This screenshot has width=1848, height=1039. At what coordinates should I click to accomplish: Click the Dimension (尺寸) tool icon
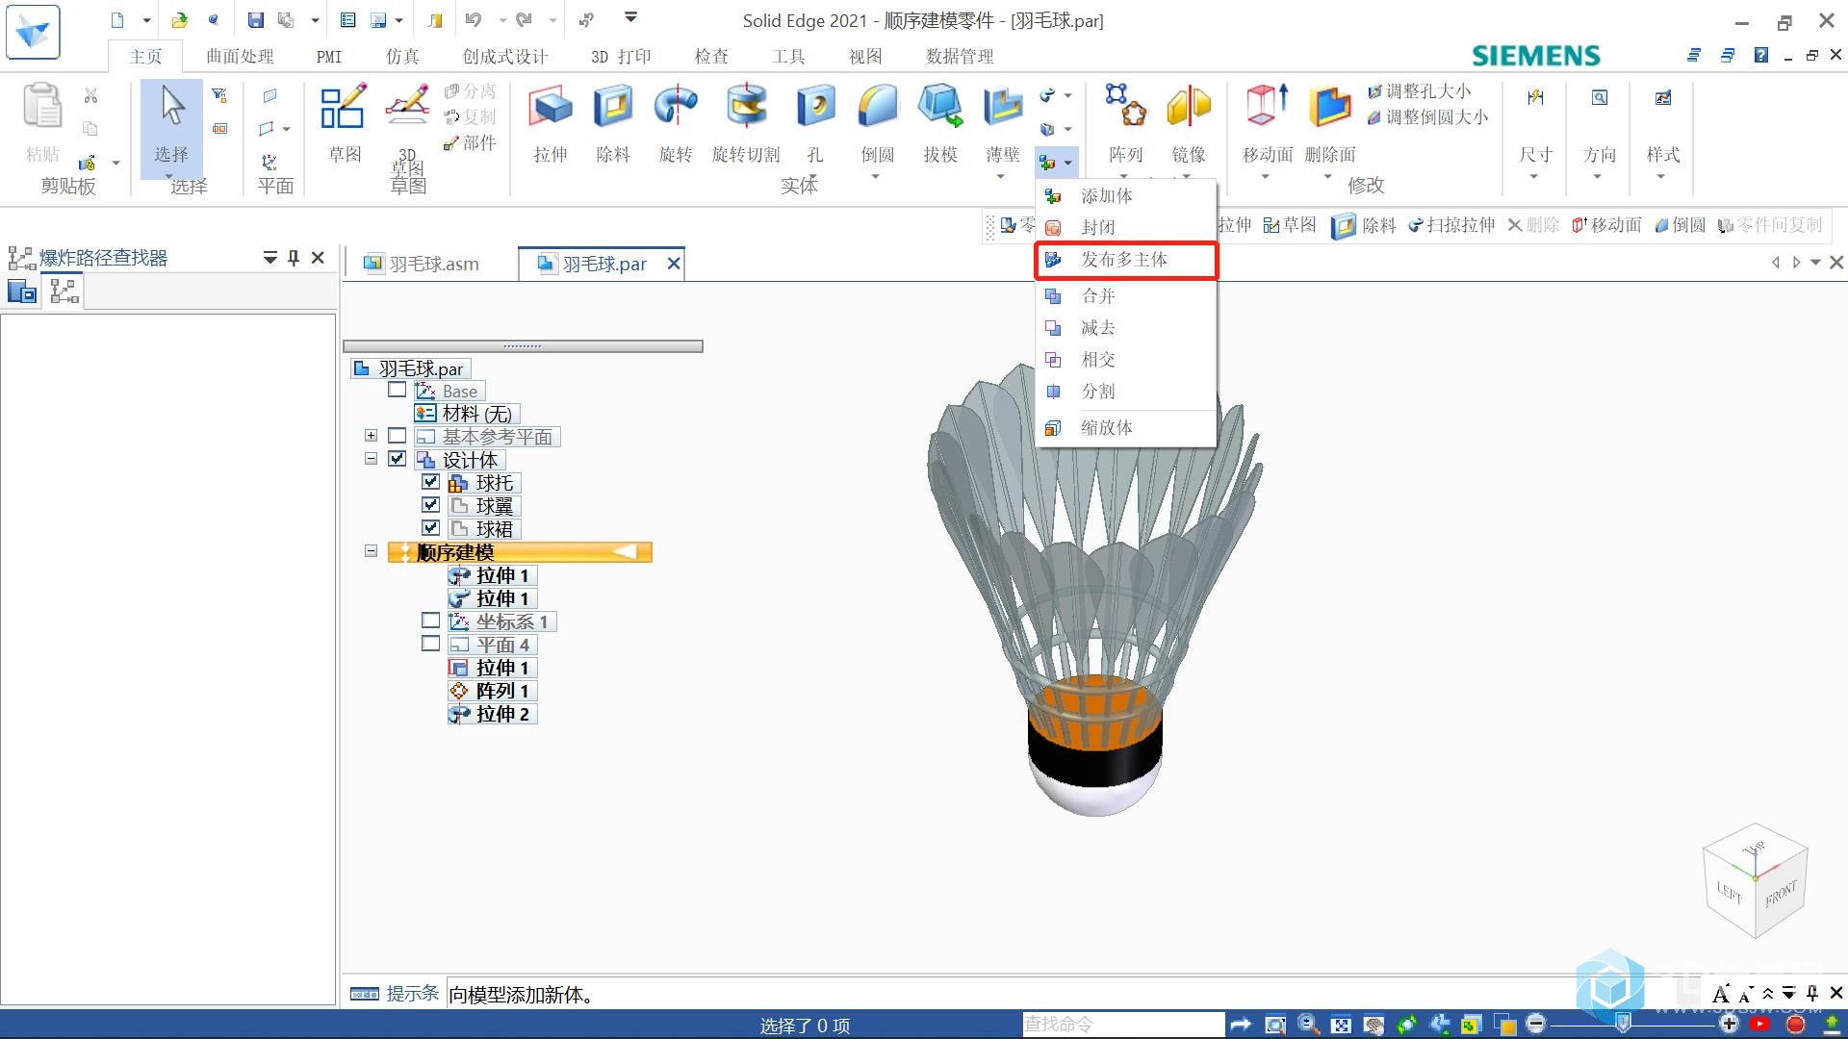(1535, 98)
